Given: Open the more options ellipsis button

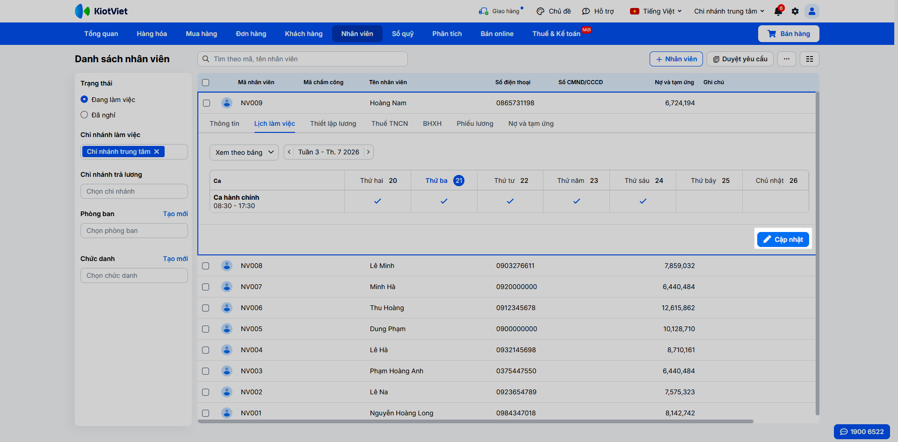Looking at the screenshot, I should pyautogui.click(x=787, y=59).
